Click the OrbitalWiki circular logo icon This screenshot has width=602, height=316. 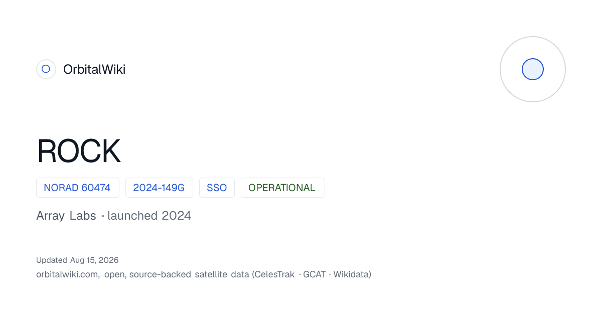click(46, 69)
